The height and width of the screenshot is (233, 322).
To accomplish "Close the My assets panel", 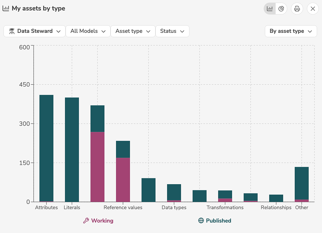I will pos(313,9).
